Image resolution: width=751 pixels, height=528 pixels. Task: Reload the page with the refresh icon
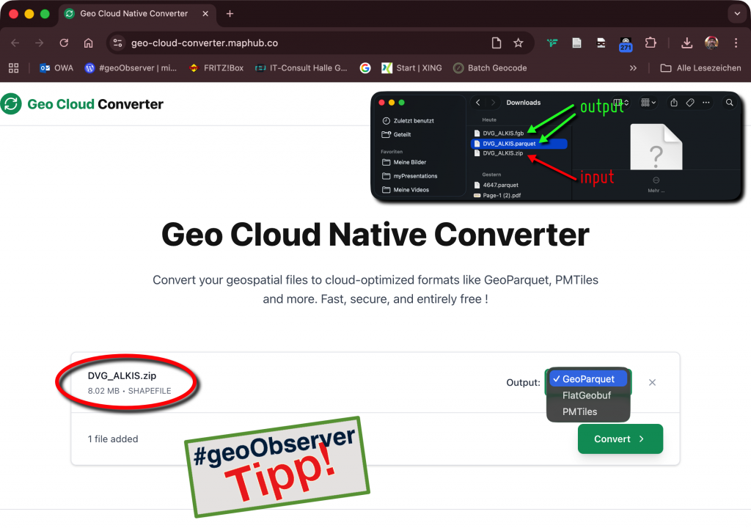click(x=64, y=43)
